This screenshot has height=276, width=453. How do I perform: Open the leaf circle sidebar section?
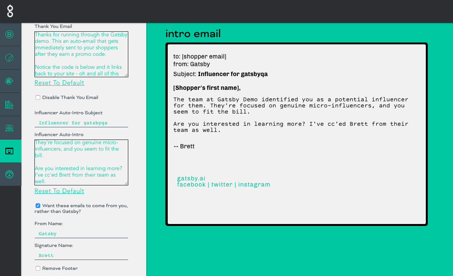10,58
